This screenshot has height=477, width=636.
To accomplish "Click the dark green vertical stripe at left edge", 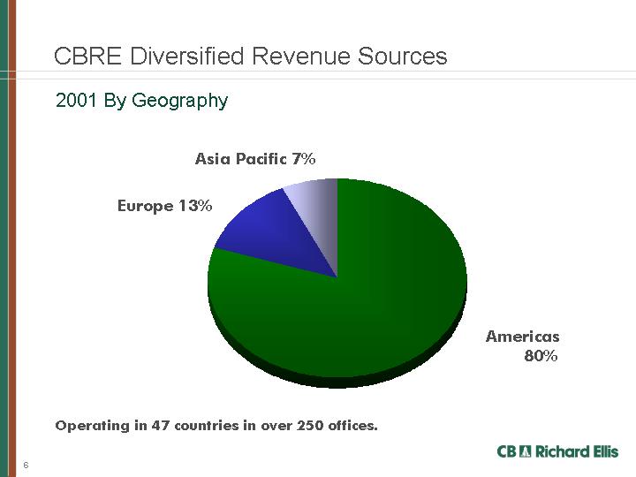I will pyautogui.click(x=4, y=238).
